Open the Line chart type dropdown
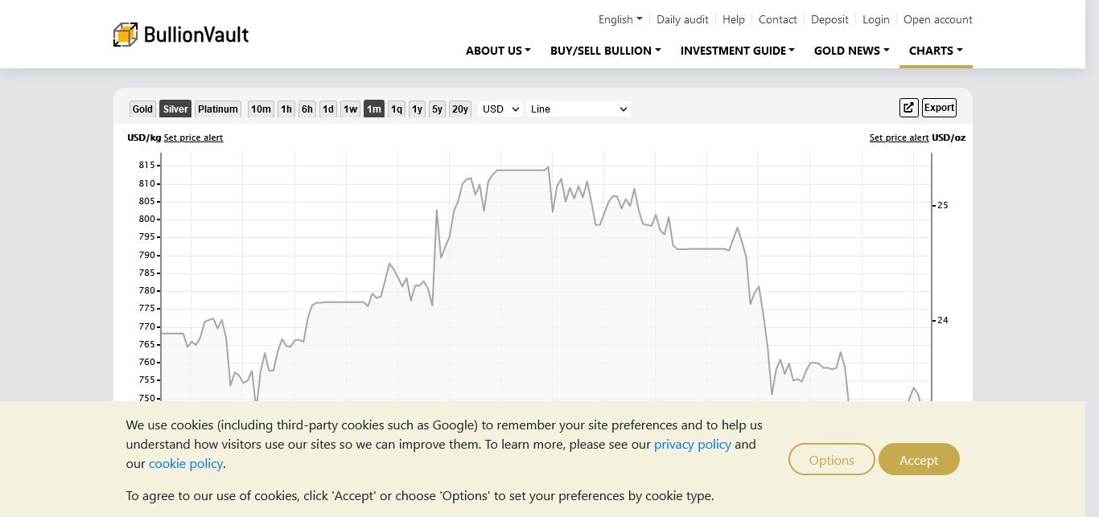 coord(578,109)
